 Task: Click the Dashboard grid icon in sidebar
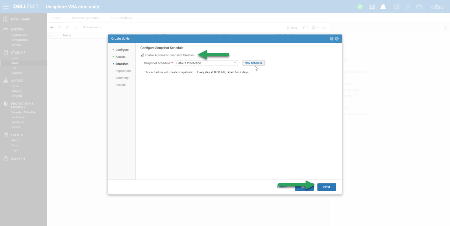pos(6,19)
